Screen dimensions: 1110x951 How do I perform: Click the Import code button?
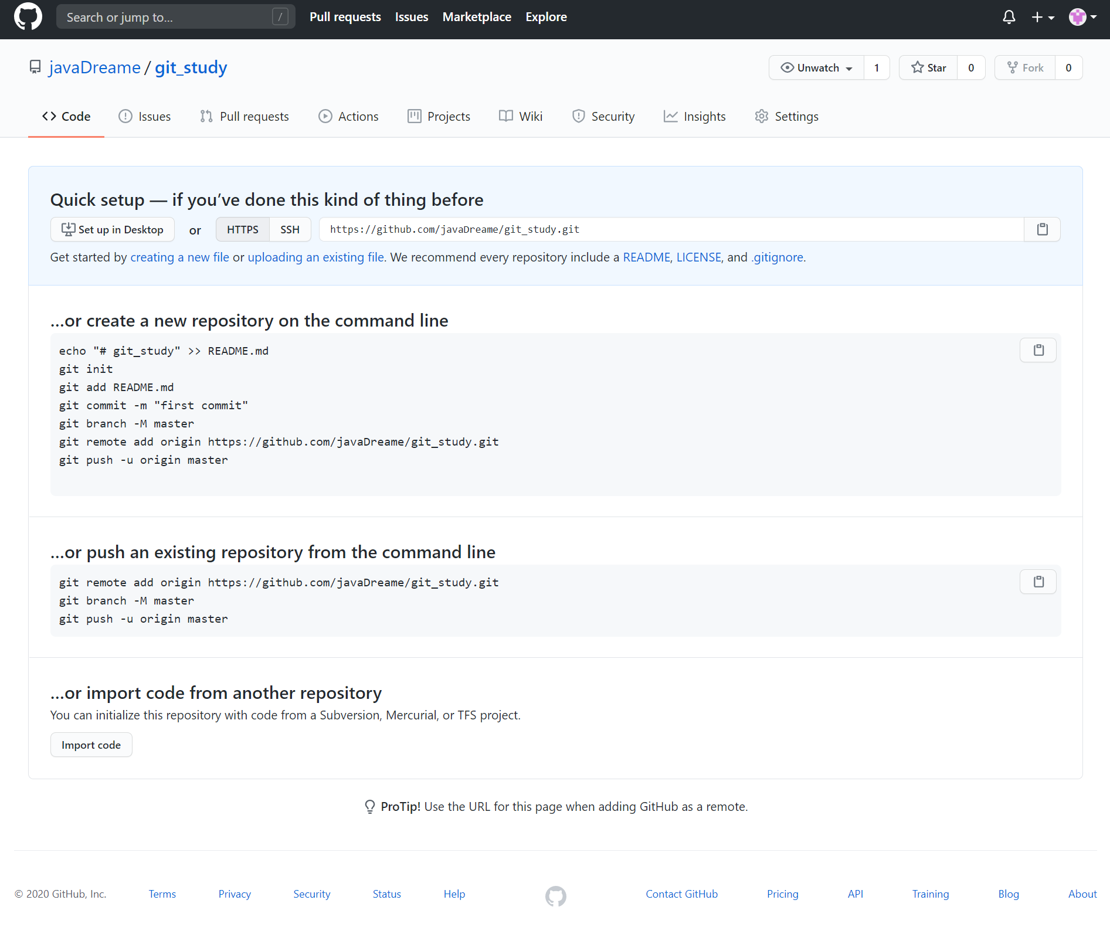[91, 745]
